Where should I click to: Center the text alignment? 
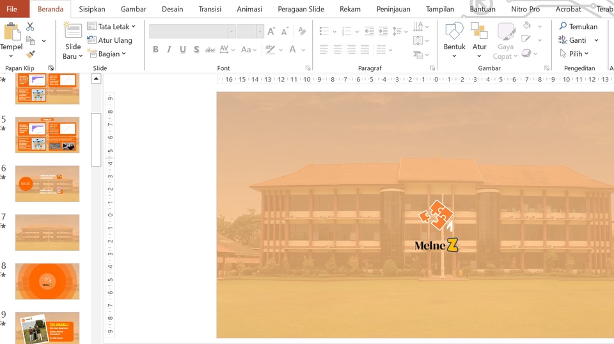[338, 49]
